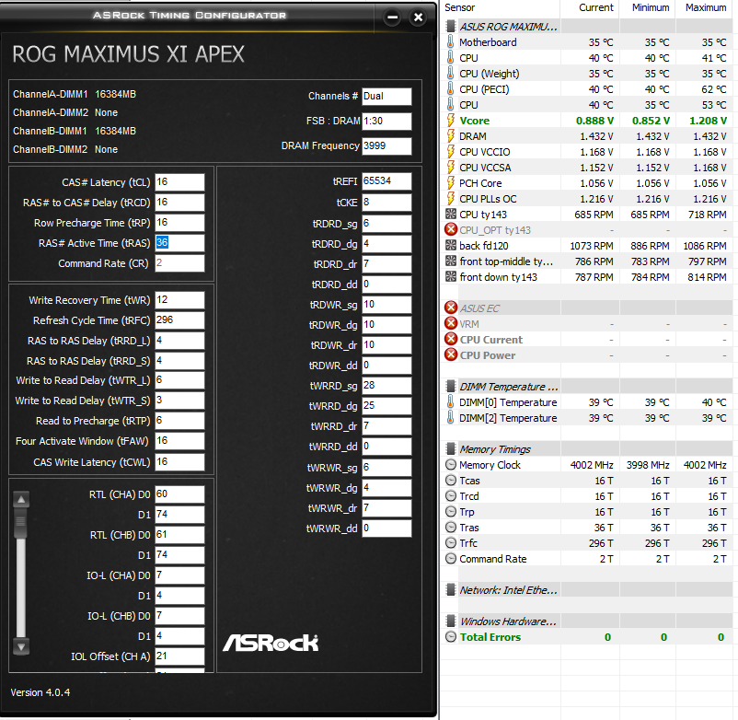Click the scroll down arrow in RTL panel
This screenshot has width=738, height=720.
point(21,647)
